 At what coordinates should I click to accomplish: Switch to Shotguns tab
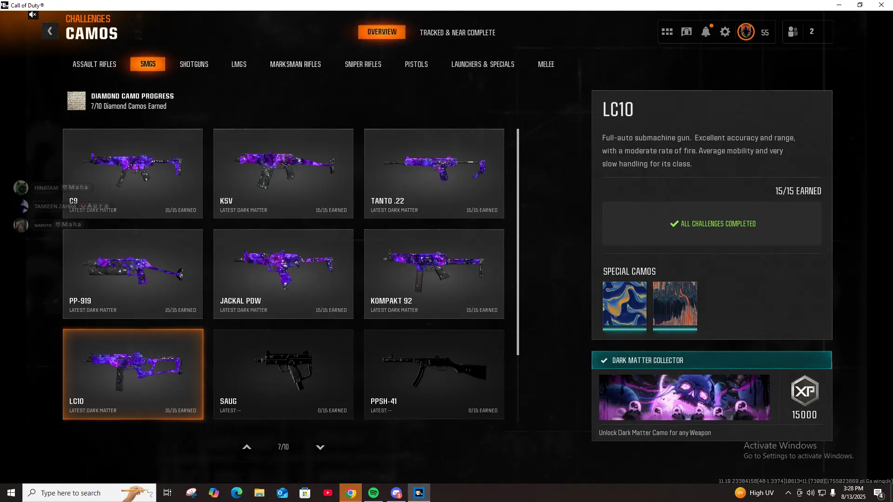click(194, 64)
